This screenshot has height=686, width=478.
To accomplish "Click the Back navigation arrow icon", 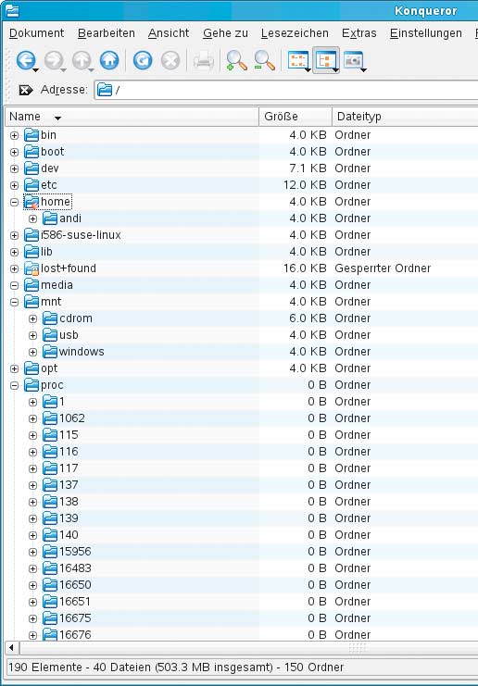I will (x=26, y=60).
